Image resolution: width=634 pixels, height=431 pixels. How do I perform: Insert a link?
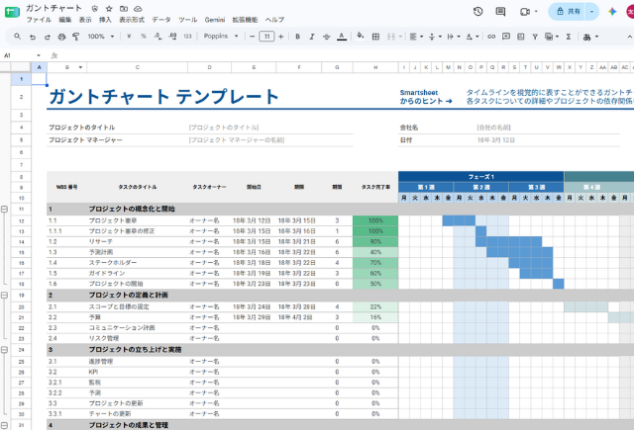pyautogui.click(x=491, y=37)
